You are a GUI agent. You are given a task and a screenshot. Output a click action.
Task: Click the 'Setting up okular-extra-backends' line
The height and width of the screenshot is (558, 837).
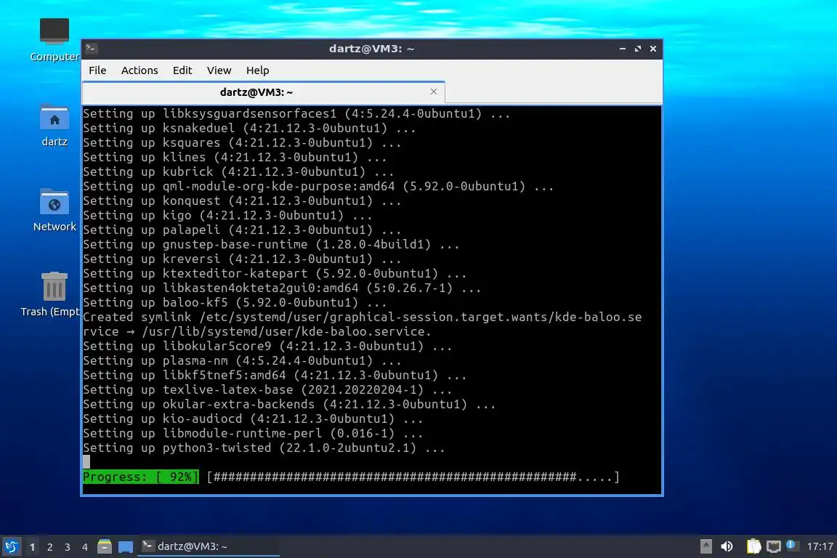click(x=288, y=404)
